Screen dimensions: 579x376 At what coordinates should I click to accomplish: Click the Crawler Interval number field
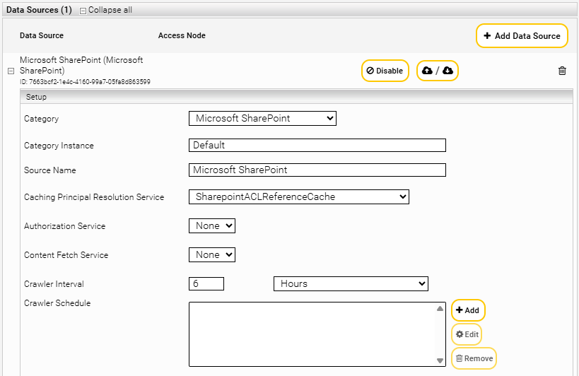(206, 283)
